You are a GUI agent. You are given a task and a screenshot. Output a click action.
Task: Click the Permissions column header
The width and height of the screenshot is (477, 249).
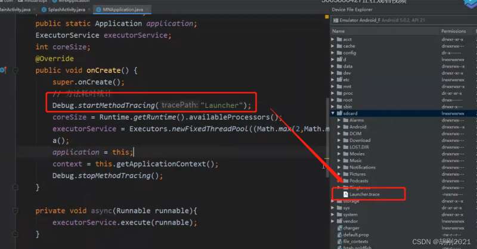453,31
